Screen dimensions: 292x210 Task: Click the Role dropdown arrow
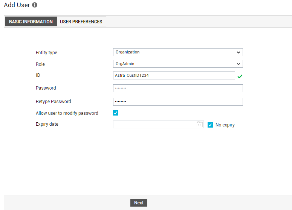click(238, 64)
